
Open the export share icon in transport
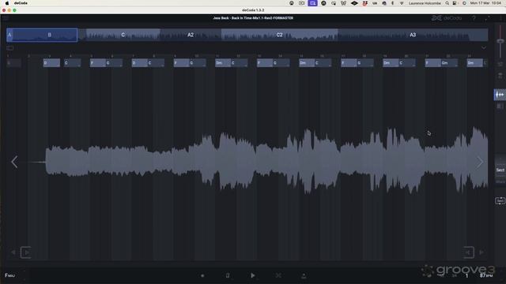click(x=304, y=275)
